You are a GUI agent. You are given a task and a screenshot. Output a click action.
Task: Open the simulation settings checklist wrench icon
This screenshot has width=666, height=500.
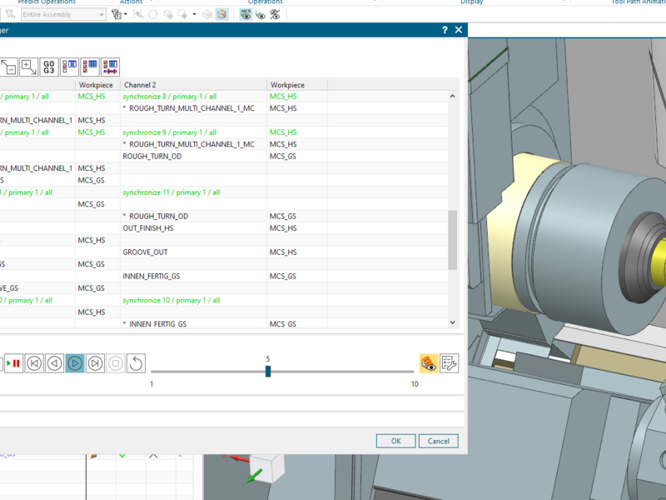tap(449, 363)
